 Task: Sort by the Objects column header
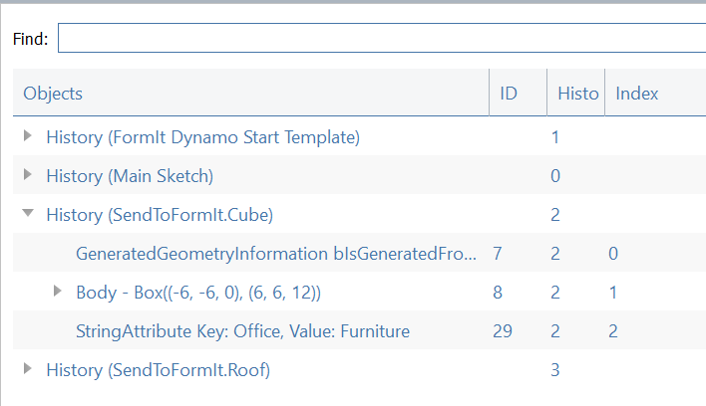[53, 94]
